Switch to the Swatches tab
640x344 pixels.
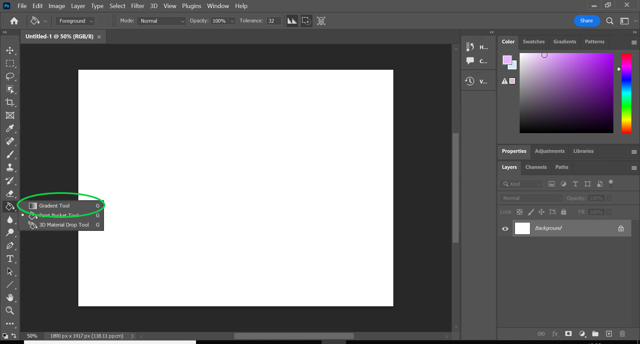click(534, 42)
